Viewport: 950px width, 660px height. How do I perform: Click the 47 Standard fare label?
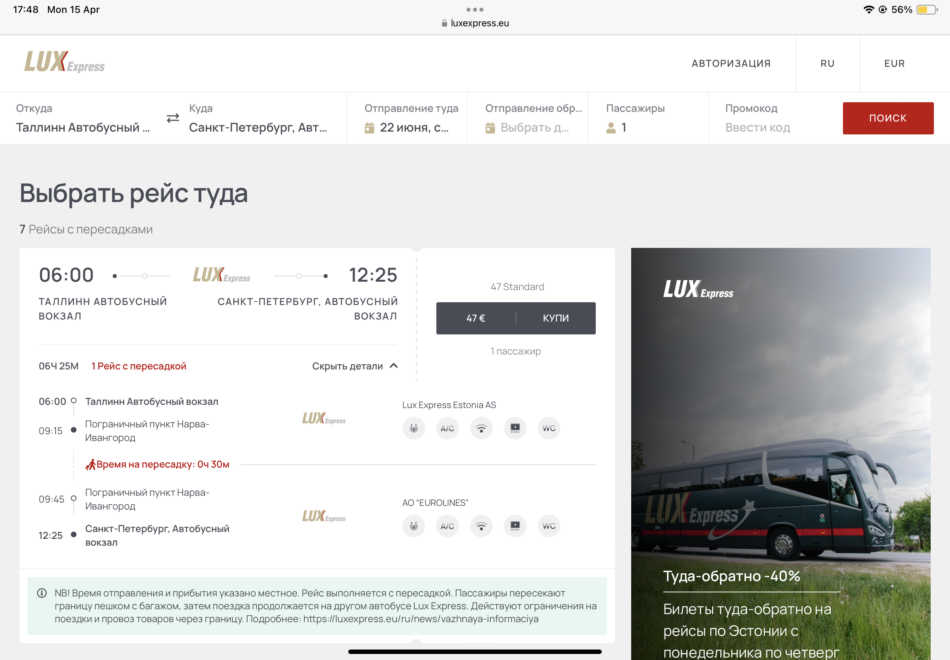pyautogui.click(x=517, y=287)
